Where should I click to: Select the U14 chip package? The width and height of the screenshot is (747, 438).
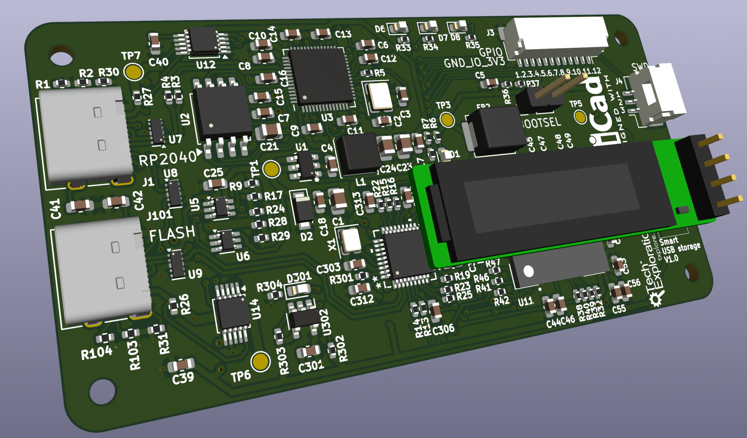click(232, 313)
